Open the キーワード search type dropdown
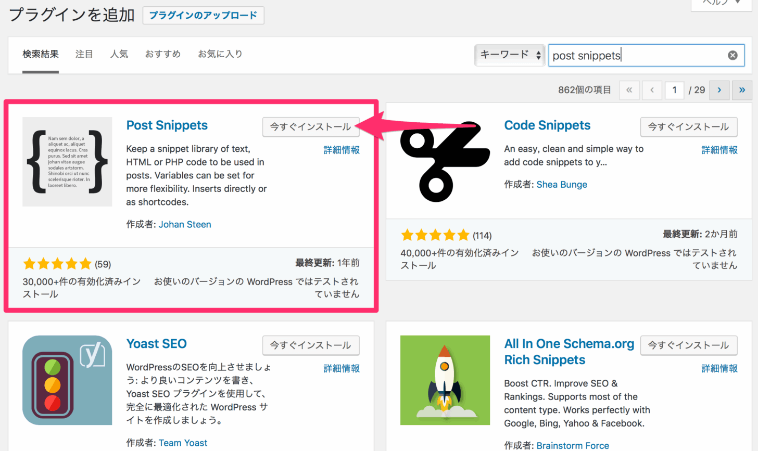758x451 pixels. 510,55
